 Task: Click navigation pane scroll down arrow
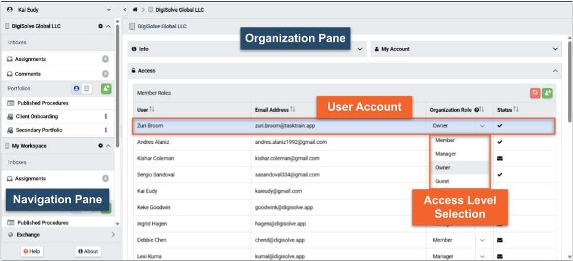[x=118, y=224]
